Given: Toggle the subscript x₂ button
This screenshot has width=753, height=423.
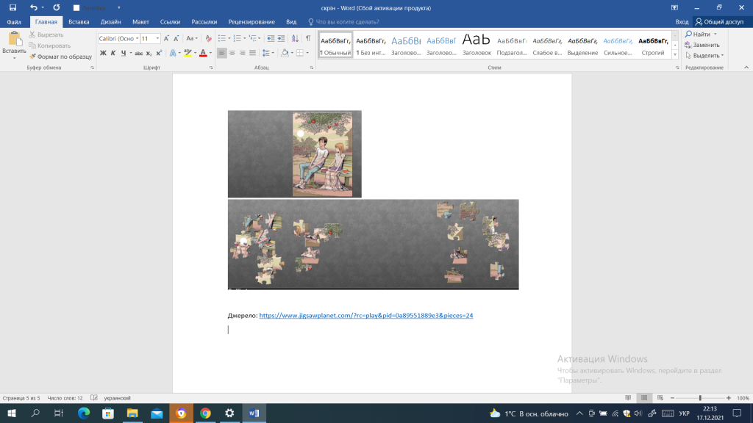Looking at the screenshot, I should (149, 53).
